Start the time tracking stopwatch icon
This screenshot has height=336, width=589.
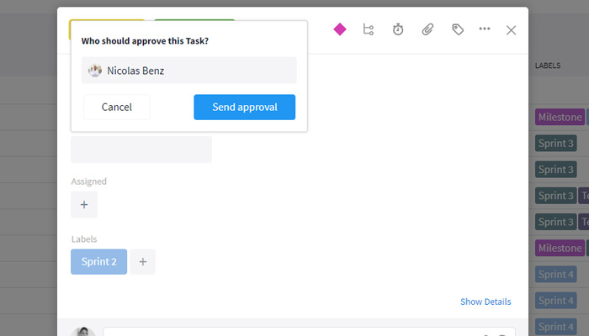click(398, 29)
